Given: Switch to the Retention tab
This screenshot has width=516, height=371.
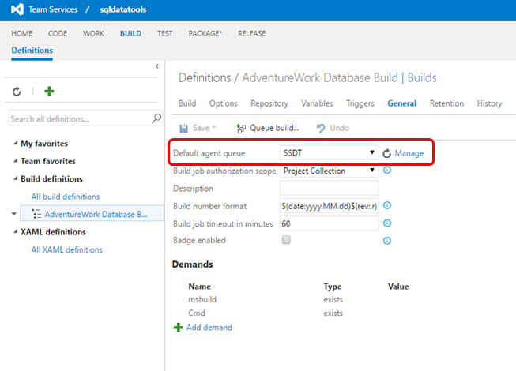Looking at the screenshot, I should [x=446, y=103].
